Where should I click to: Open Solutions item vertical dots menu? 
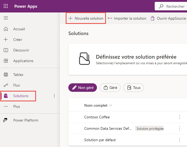coord(54,96)
